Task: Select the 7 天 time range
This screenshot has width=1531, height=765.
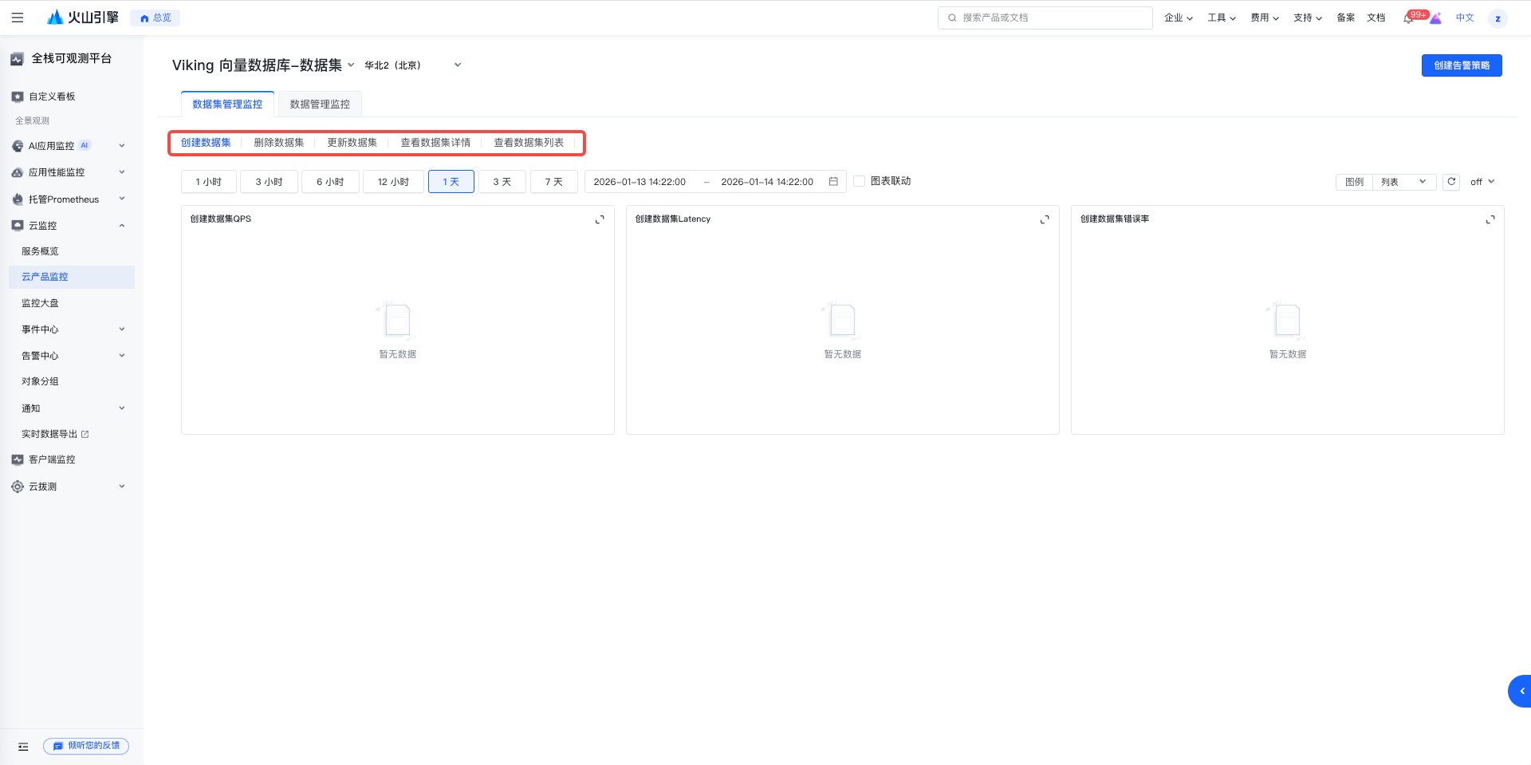Action: click(x=553, y=182)
